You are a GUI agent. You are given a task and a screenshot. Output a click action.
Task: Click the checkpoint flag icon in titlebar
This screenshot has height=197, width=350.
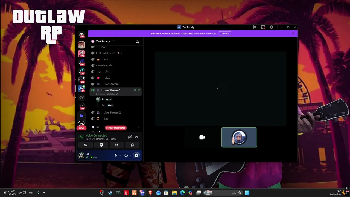click(255, 27)
